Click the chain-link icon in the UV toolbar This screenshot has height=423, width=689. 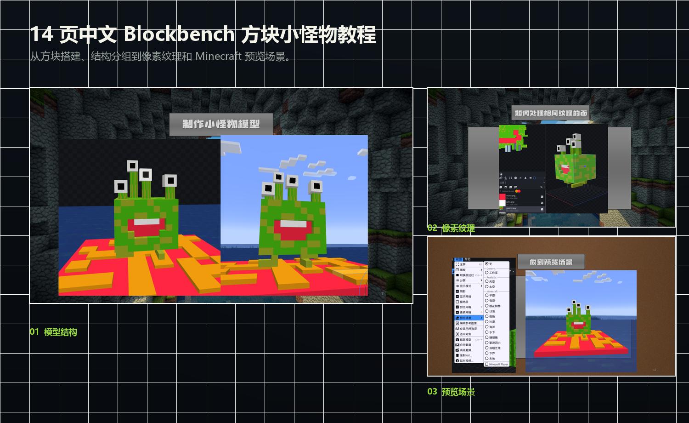[x=501, y=178]
